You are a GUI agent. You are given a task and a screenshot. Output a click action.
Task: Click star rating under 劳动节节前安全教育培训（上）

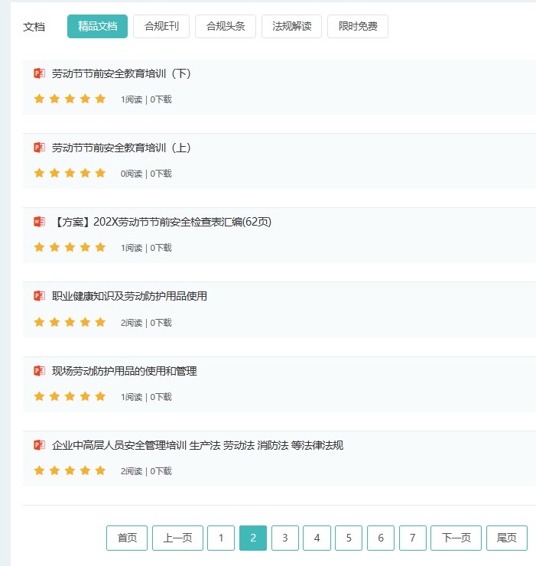tap(70, 173)
